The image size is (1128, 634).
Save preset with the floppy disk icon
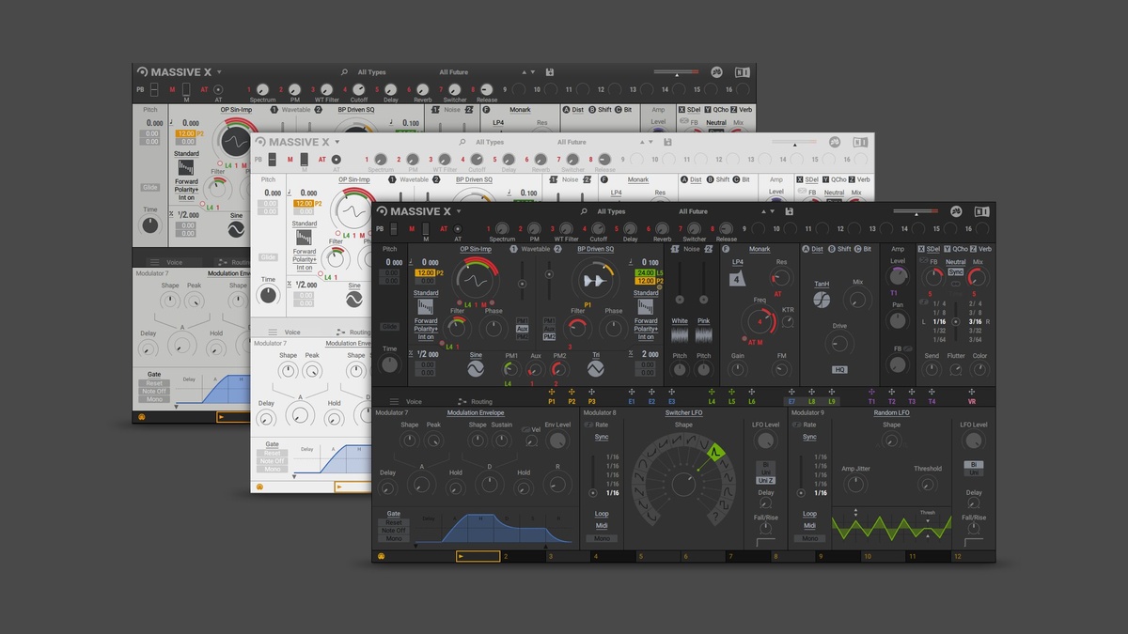point(788,211)
